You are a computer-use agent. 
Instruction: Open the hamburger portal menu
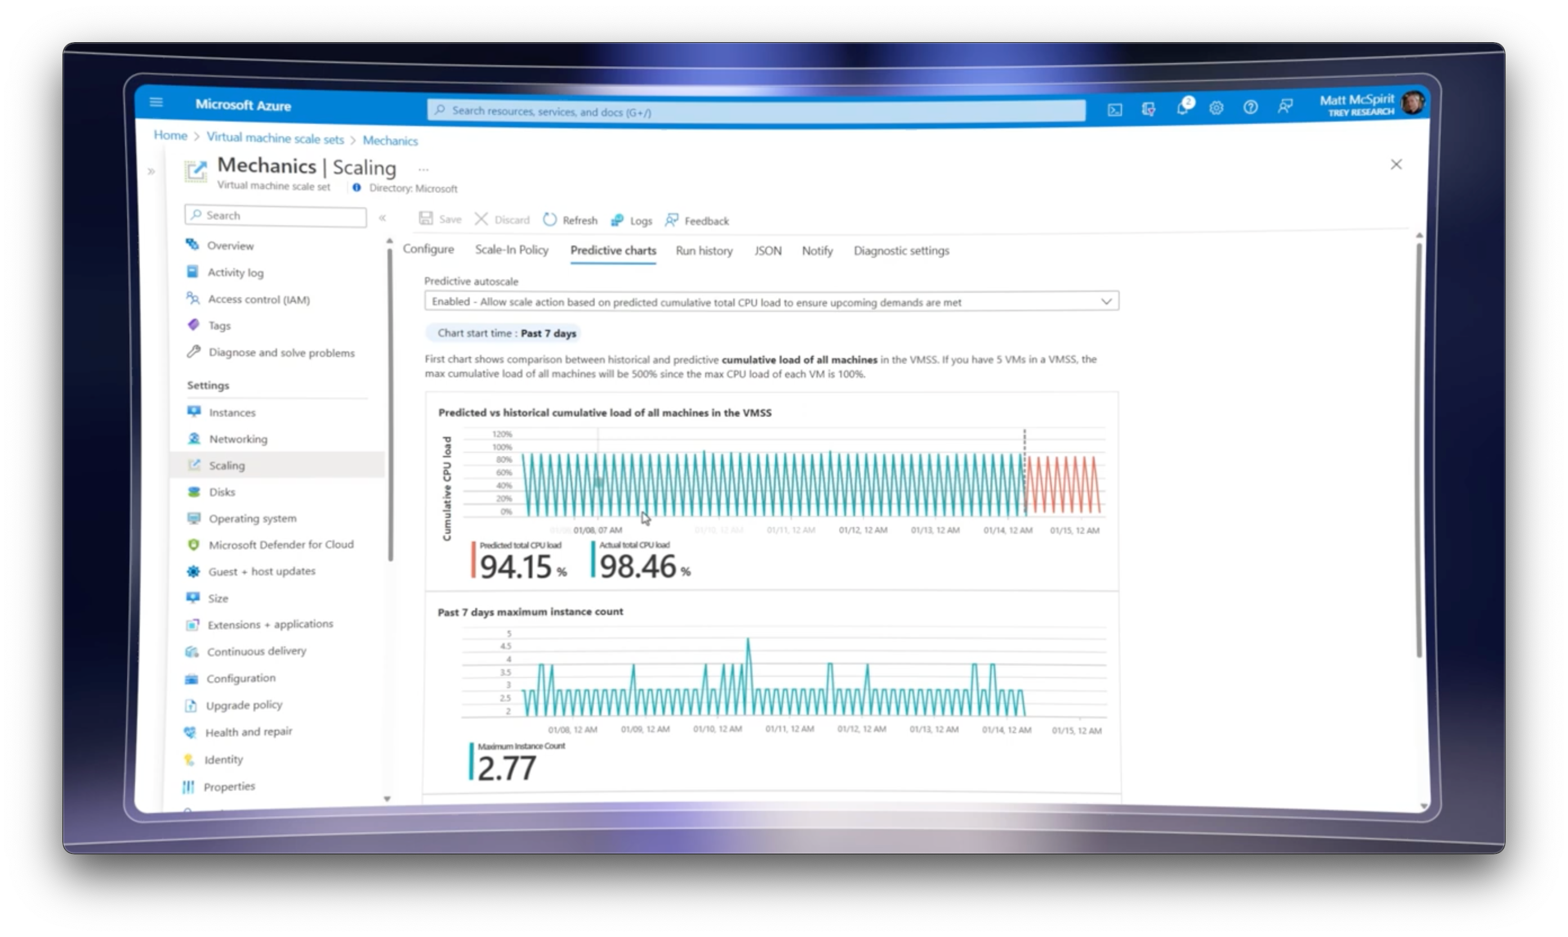point(156,102)
